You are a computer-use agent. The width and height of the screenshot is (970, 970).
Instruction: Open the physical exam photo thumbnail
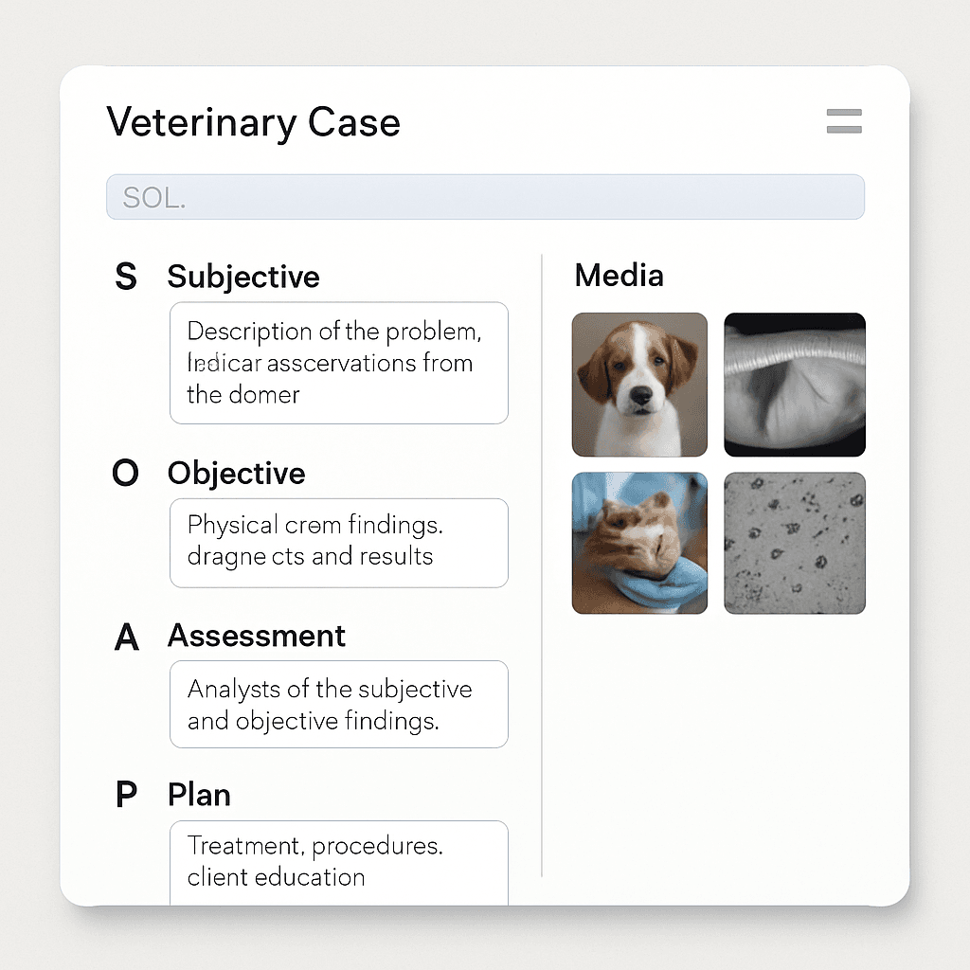[x=639, y=542]
